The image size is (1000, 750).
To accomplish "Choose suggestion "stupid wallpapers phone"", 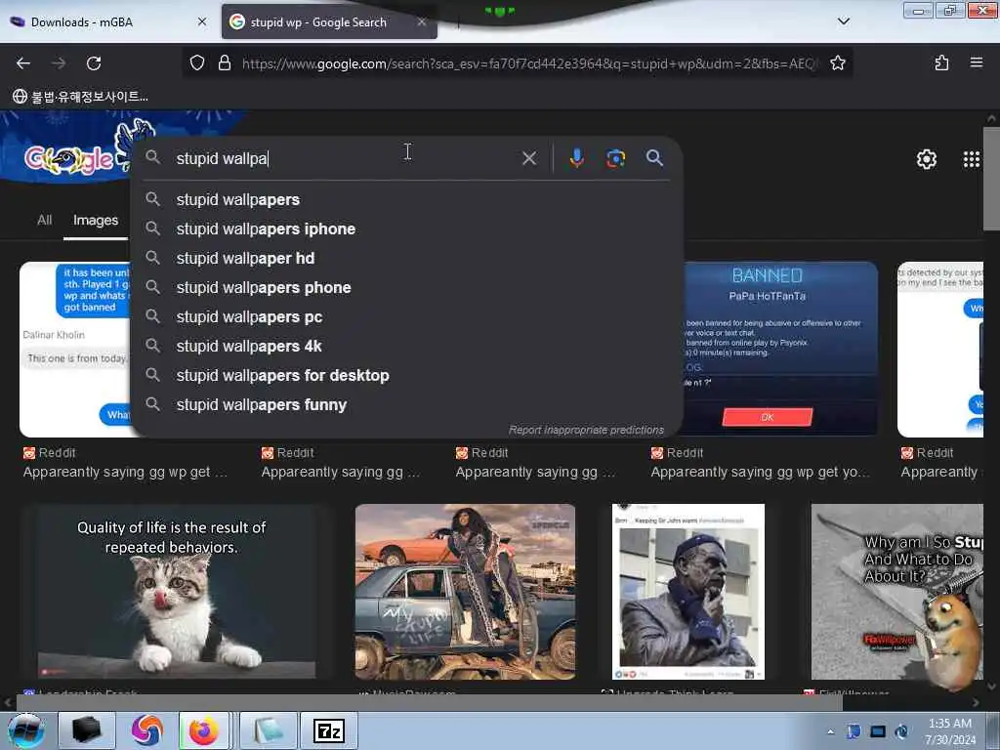I will (405, 288).
